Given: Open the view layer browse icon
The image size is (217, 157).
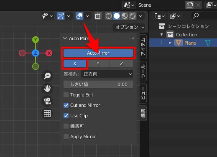Looking at the screenshot, I should click(211, 5).
